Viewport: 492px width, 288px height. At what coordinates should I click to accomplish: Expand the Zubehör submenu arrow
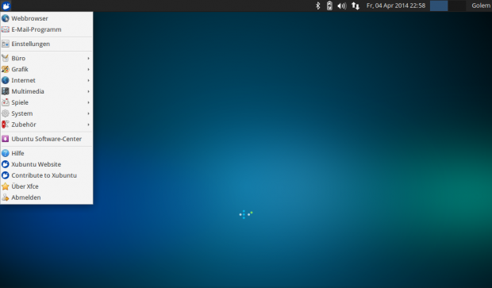pyautogui.click(x=89, y=125)
